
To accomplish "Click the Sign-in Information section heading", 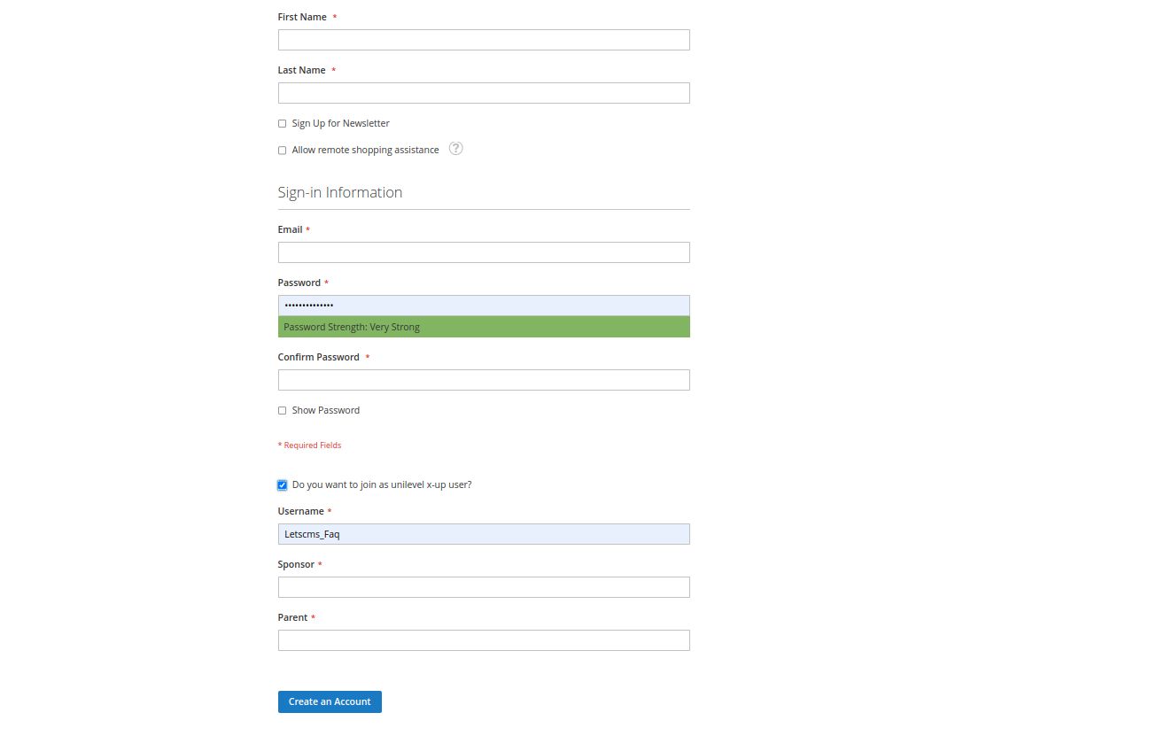I will (x=340, y=192).
